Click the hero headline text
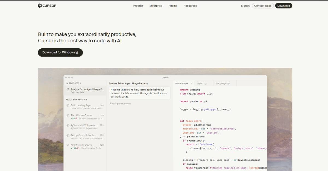Screen dimensions: 328x171 tap(87, 38)
